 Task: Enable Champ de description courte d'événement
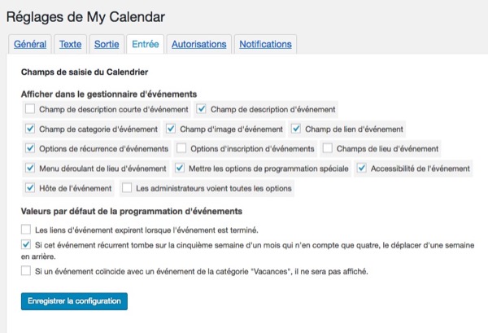(x=30, y=109)
